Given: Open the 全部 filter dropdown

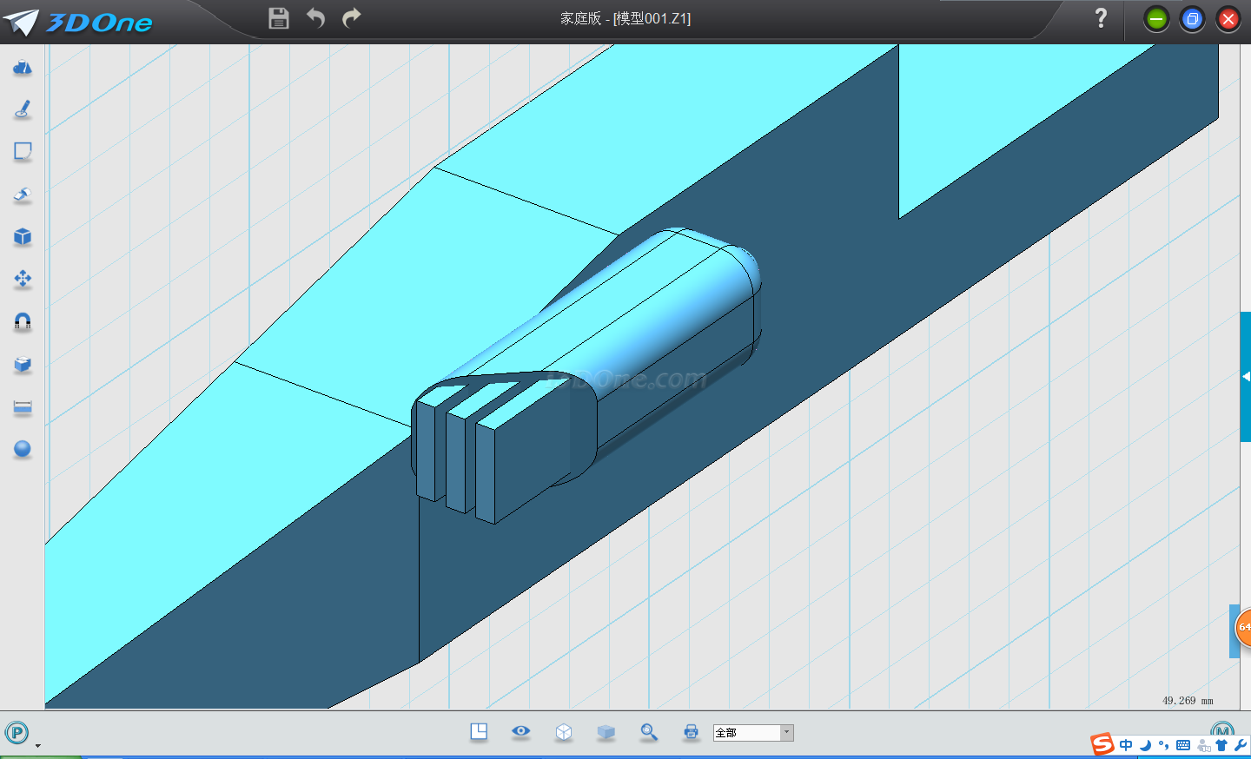Looking at the screenshot, I should point(786,733).
